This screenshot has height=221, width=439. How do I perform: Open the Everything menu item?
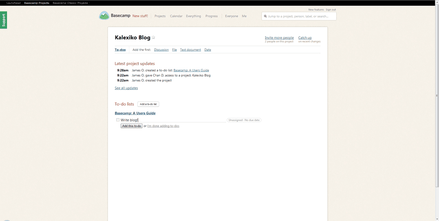point(193,16)
